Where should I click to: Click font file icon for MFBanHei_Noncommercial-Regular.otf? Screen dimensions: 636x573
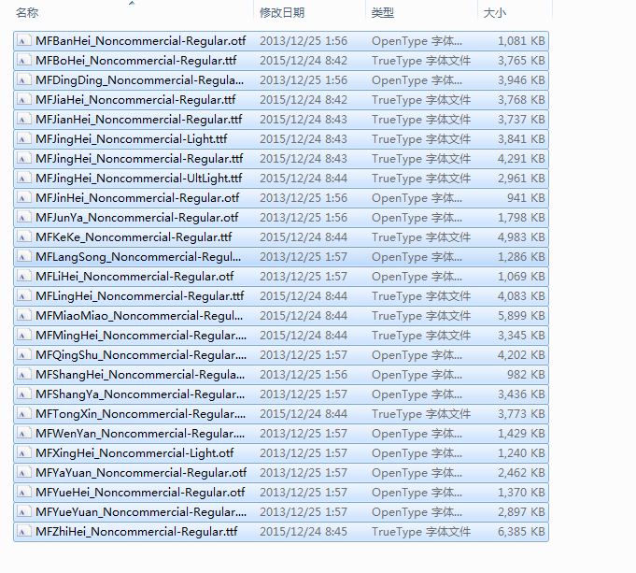tap(24, 41)
